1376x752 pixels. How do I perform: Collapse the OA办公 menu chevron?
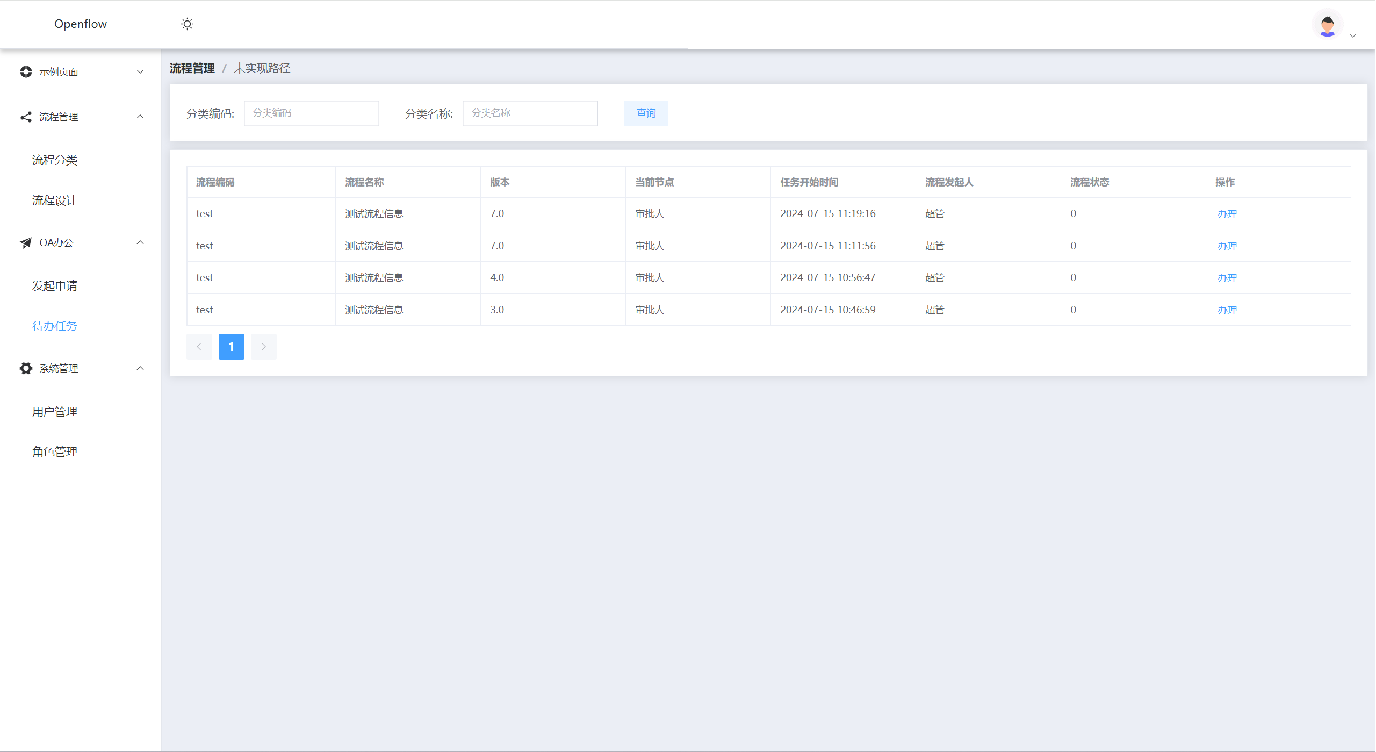(140, 242)
